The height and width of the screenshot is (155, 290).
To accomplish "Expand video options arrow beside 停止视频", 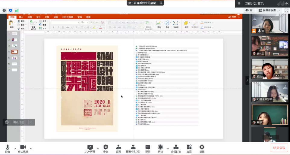I will [x=31, y=149].
